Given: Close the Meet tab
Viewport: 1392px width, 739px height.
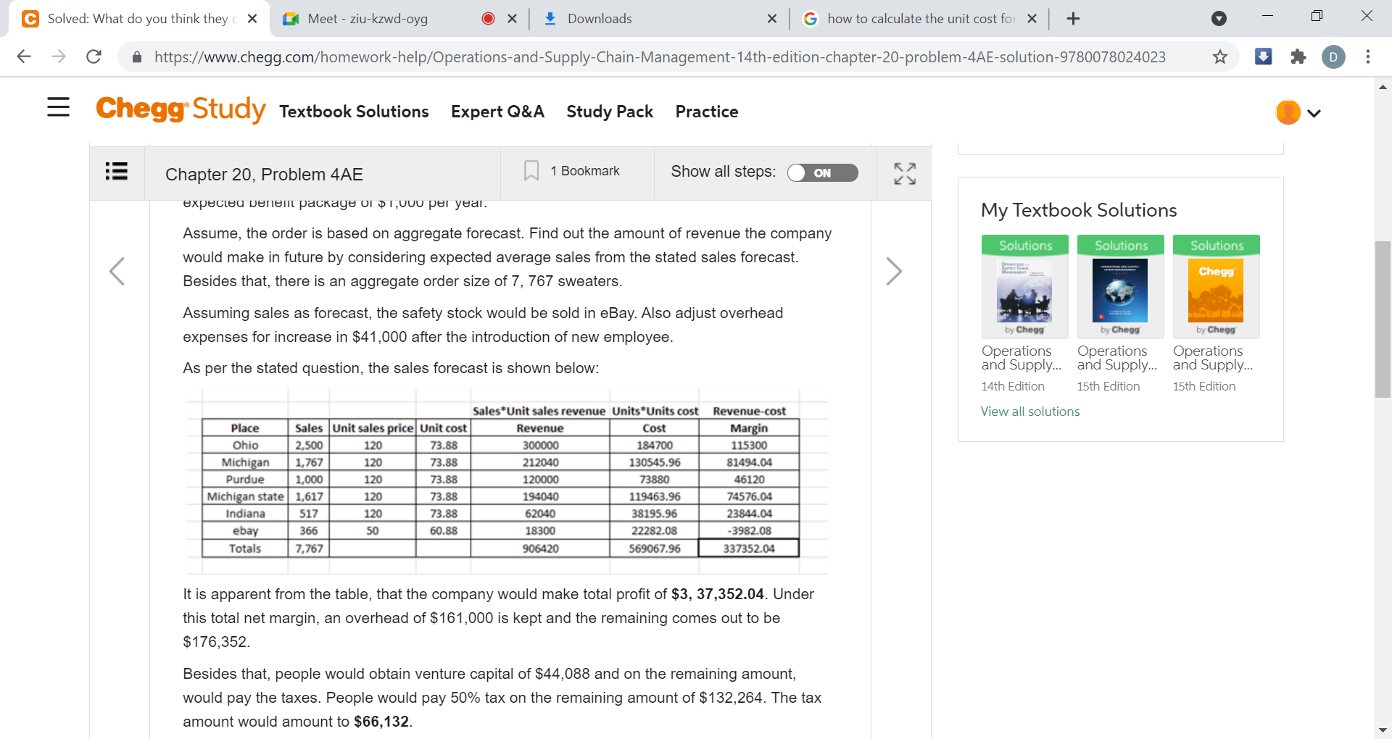Looking at the screenshot, I should click(513, 19).
